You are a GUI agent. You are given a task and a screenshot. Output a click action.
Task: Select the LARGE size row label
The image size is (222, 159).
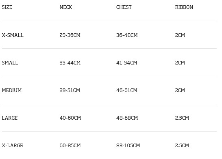10,118
